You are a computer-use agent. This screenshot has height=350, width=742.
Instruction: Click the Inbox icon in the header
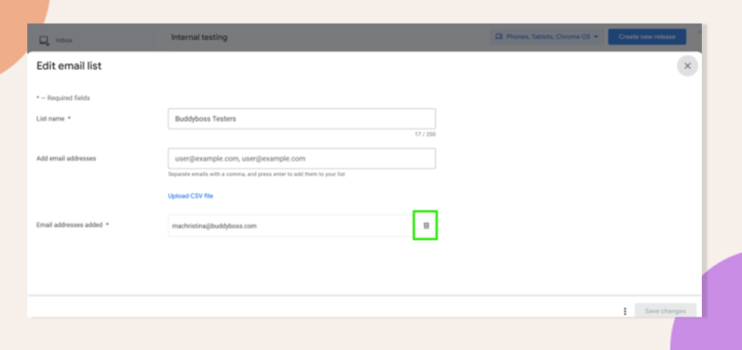(x=44, y=40)
